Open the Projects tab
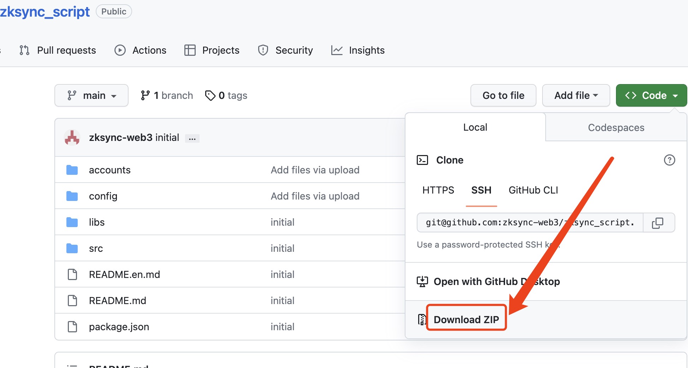The image size is (688, 368). click(x=212, y=50)
